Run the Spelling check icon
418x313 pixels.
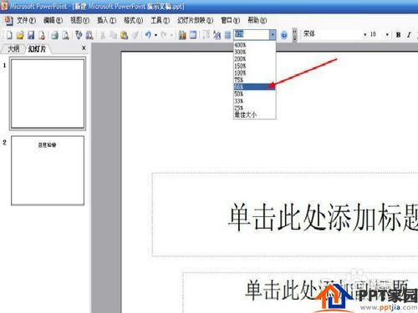[79, 35]
